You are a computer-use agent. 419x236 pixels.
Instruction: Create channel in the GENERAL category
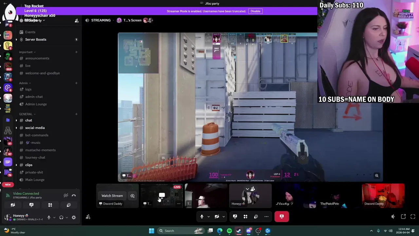pos(76,114)
